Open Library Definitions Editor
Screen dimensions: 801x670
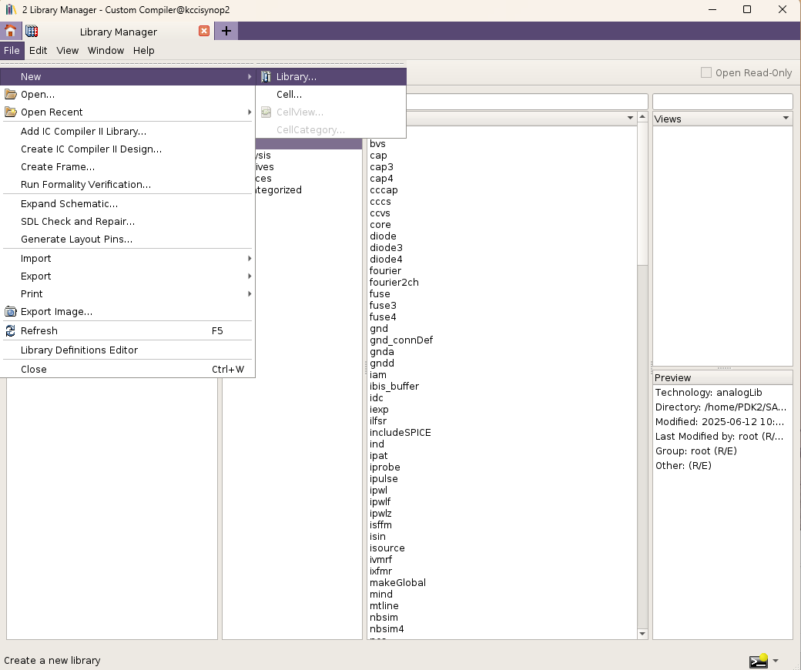[128, 350]
